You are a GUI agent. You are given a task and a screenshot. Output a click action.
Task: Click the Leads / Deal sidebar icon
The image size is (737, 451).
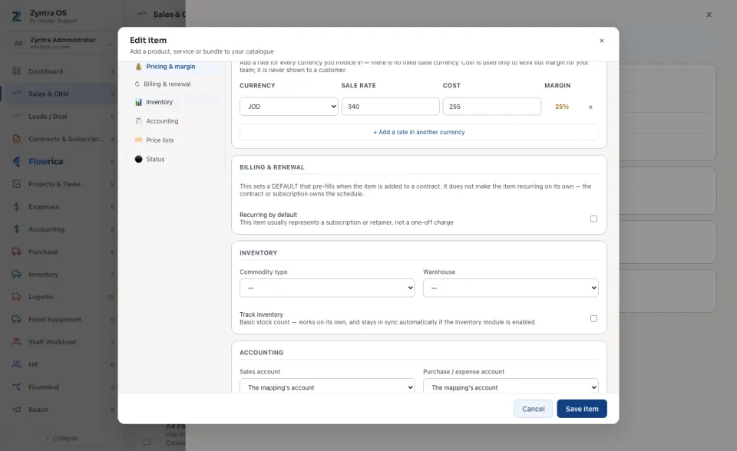[16, 116]
